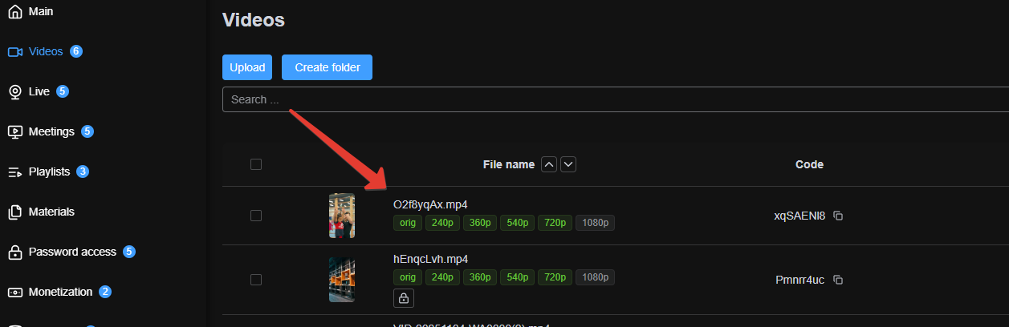Select 720p tag of hEnqcLvh.mp4
The width and height of the screenshot is (1009, 327).
554,277
